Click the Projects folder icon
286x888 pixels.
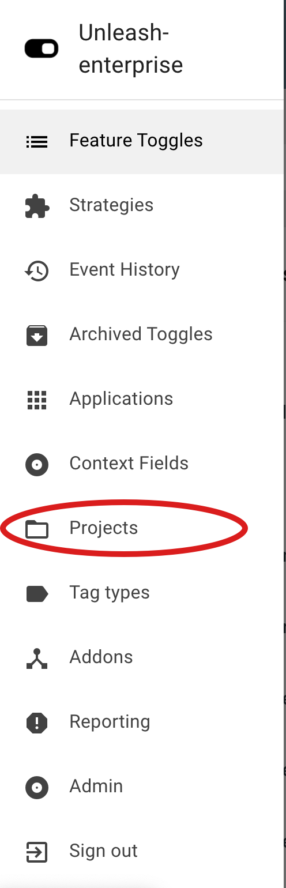pyautogui.click(x=37, y=529)
